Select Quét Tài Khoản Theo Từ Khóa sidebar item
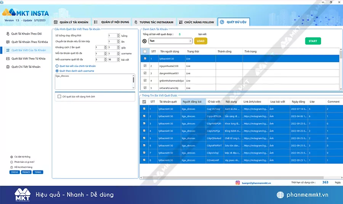343x204 pixels. (x=29, y=42)
